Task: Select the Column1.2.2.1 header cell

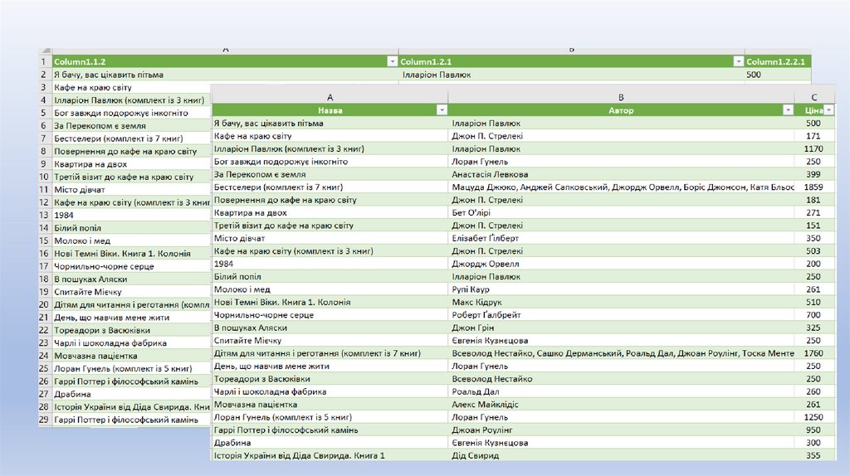Action: pyautogui.click(x=777, y=62)
